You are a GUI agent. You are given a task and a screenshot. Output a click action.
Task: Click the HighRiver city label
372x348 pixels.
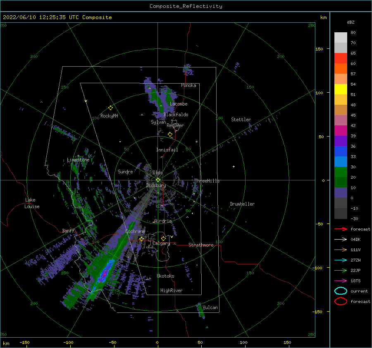tap(172, 290)
